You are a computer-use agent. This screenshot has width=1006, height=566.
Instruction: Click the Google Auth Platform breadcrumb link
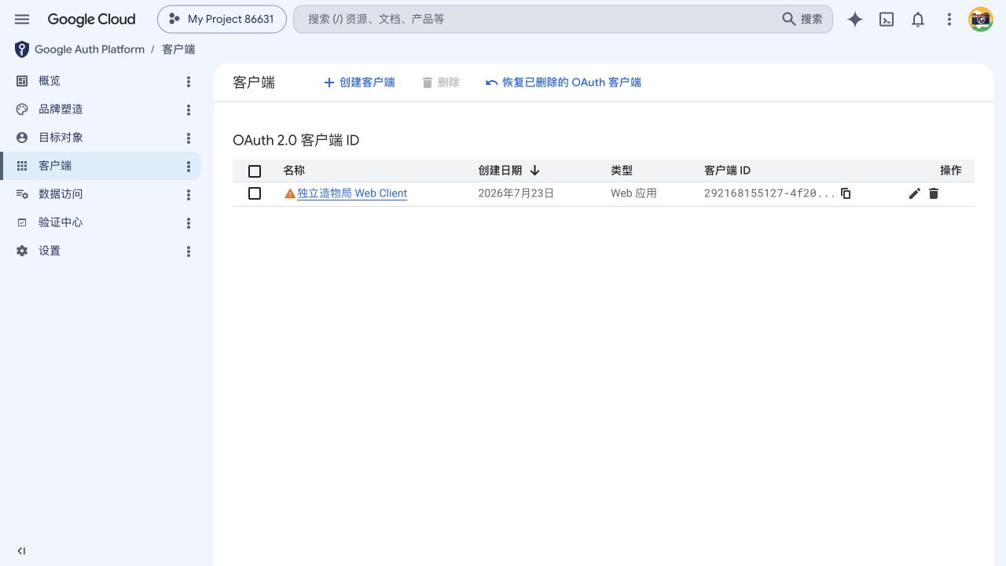[x=90, y=50]
